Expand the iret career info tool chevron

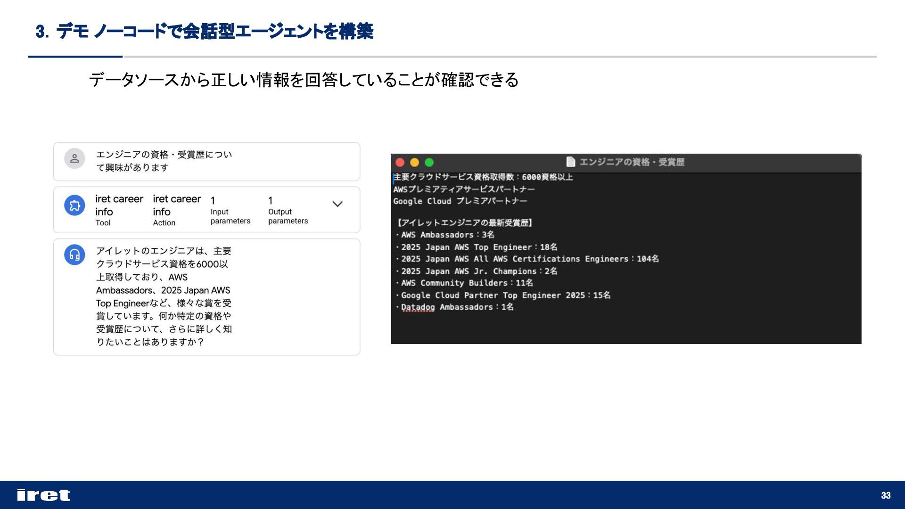click(337, 204)
